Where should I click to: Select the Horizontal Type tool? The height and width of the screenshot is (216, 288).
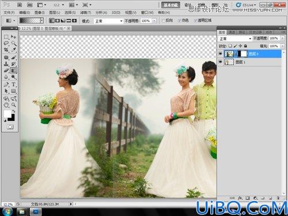click(13, 85)
